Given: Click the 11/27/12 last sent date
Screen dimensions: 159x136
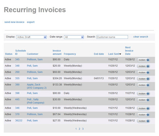Looking at the screenshot, I should [x=113, y=60].
